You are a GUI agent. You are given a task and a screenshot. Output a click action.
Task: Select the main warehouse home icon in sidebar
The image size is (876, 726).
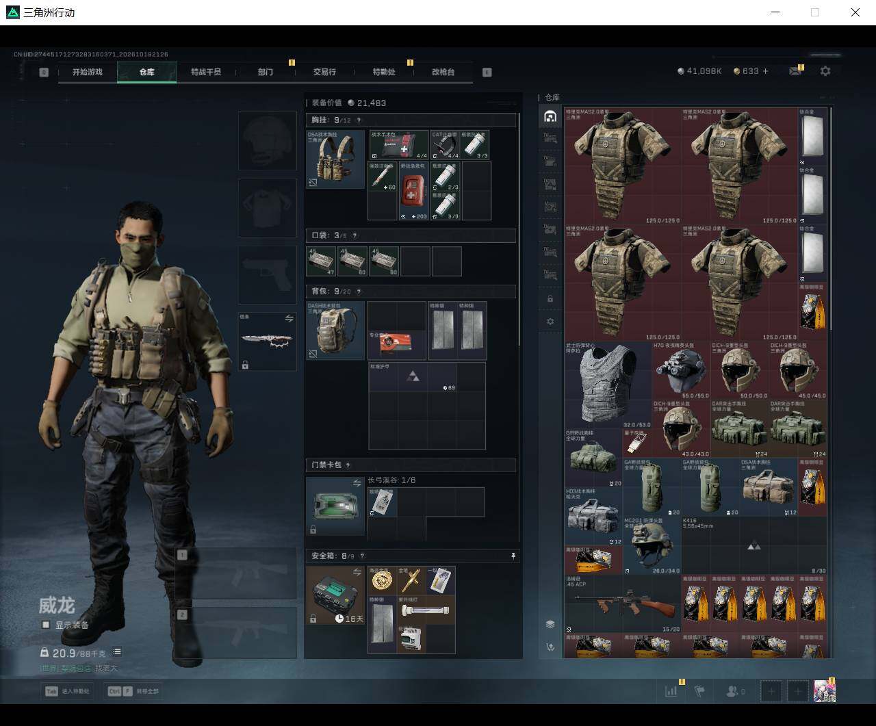(550, 116)
